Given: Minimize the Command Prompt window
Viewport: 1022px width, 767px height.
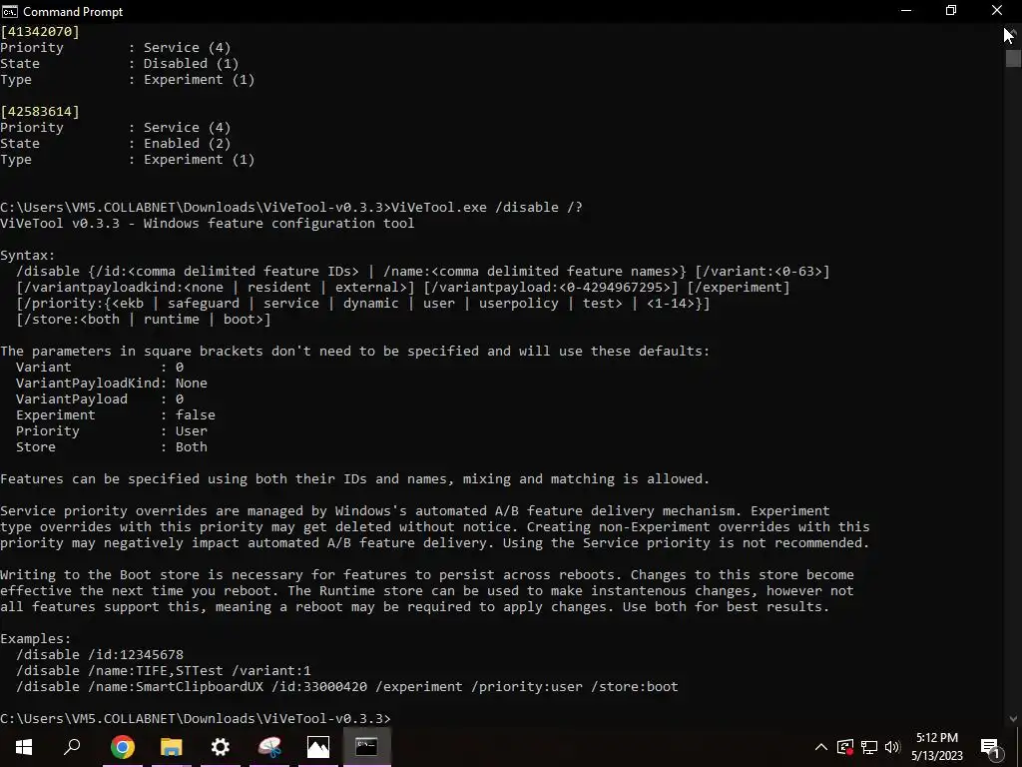Looking at the screenshot, I should pyautogui.click(x=906, y=10).
